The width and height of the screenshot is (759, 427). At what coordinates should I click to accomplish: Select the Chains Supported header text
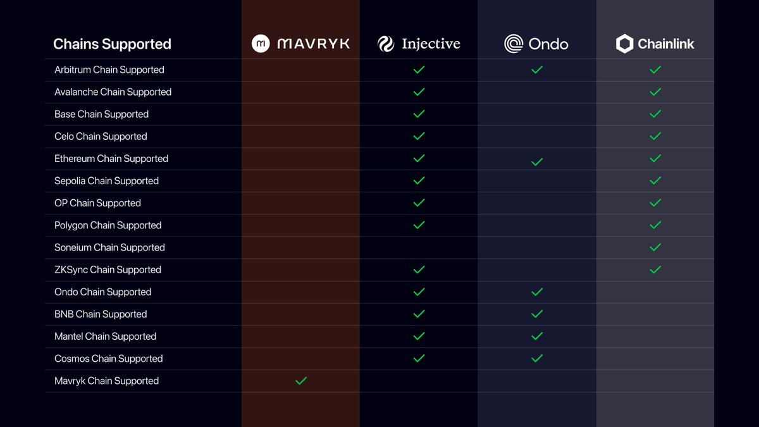coord(112,44)
